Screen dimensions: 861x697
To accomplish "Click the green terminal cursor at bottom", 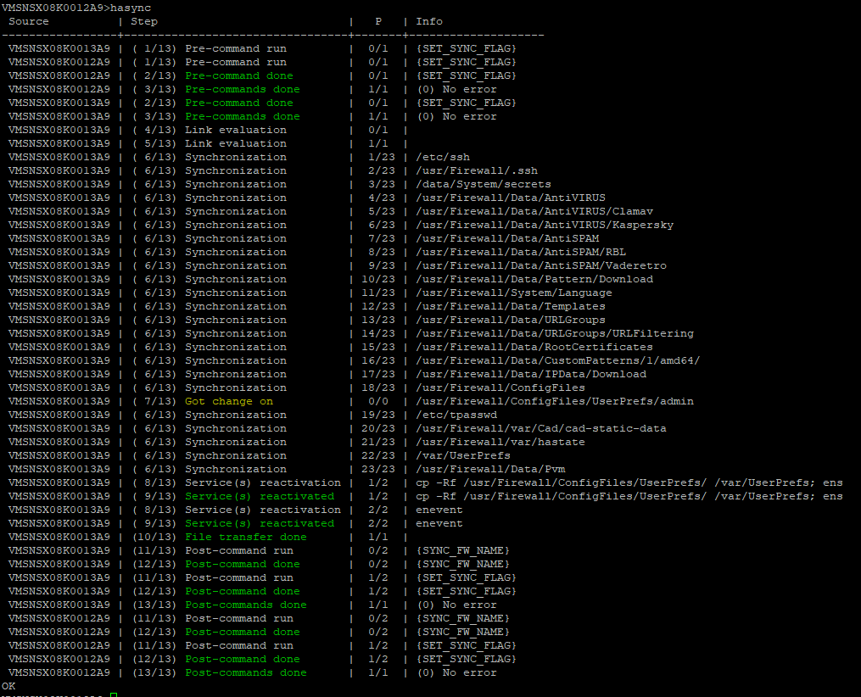I will coord(114,695).
